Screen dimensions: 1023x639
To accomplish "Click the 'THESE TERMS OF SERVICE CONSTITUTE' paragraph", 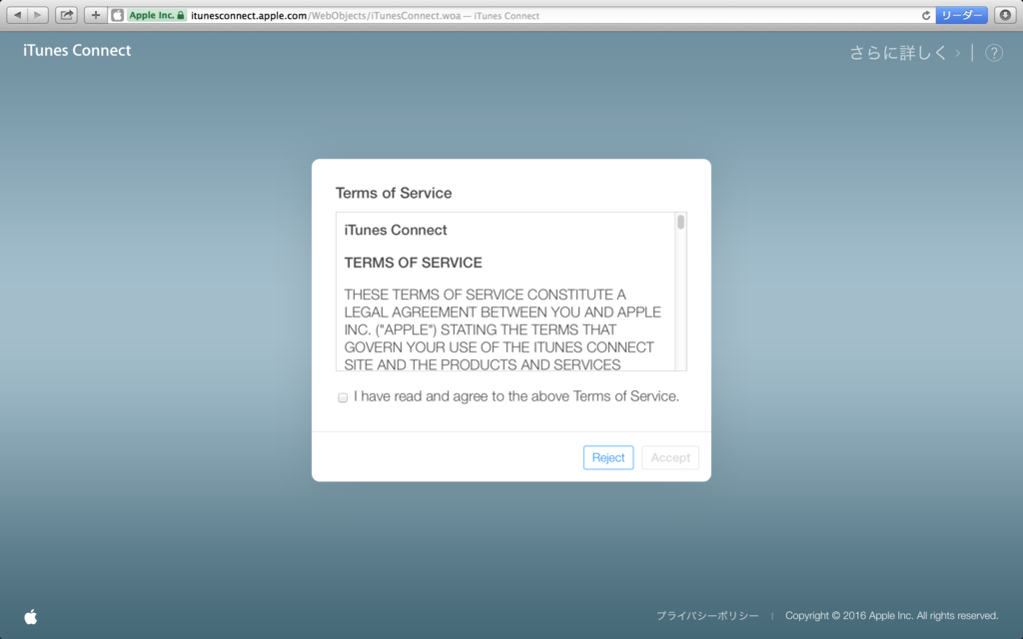I will point(503,329).
